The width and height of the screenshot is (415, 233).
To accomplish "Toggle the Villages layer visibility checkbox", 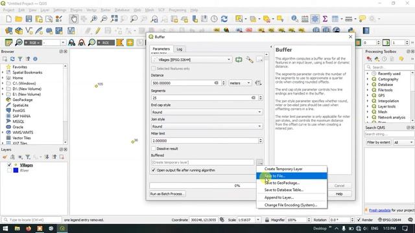I will coord(9,165).
